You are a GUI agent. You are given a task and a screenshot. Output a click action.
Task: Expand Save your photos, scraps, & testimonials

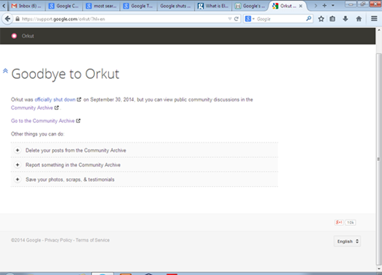(x=144, y=179)
